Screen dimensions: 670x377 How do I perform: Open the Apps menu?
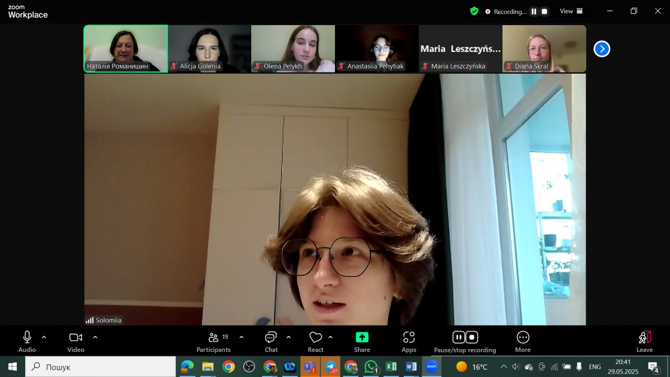coord(409,341)
